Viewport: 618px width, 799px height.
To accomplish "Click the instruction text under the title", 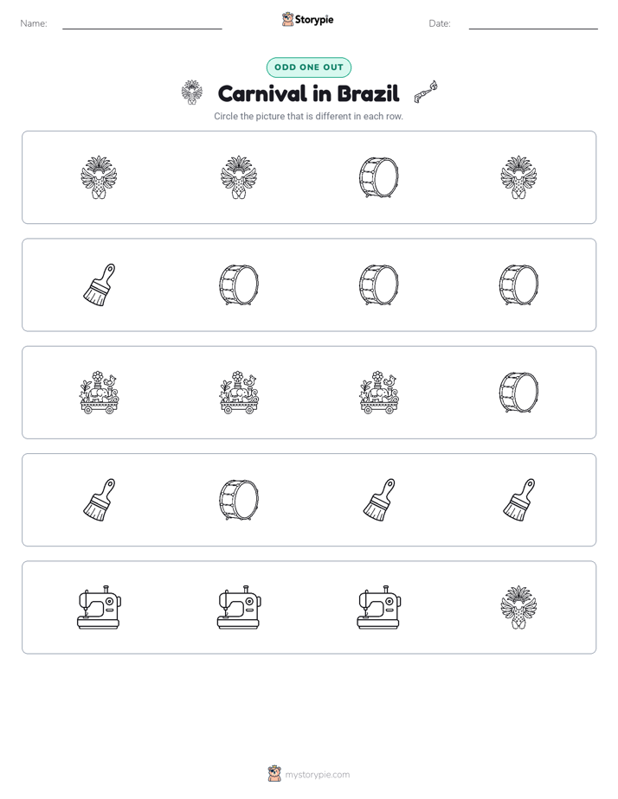I will point(308,116).
